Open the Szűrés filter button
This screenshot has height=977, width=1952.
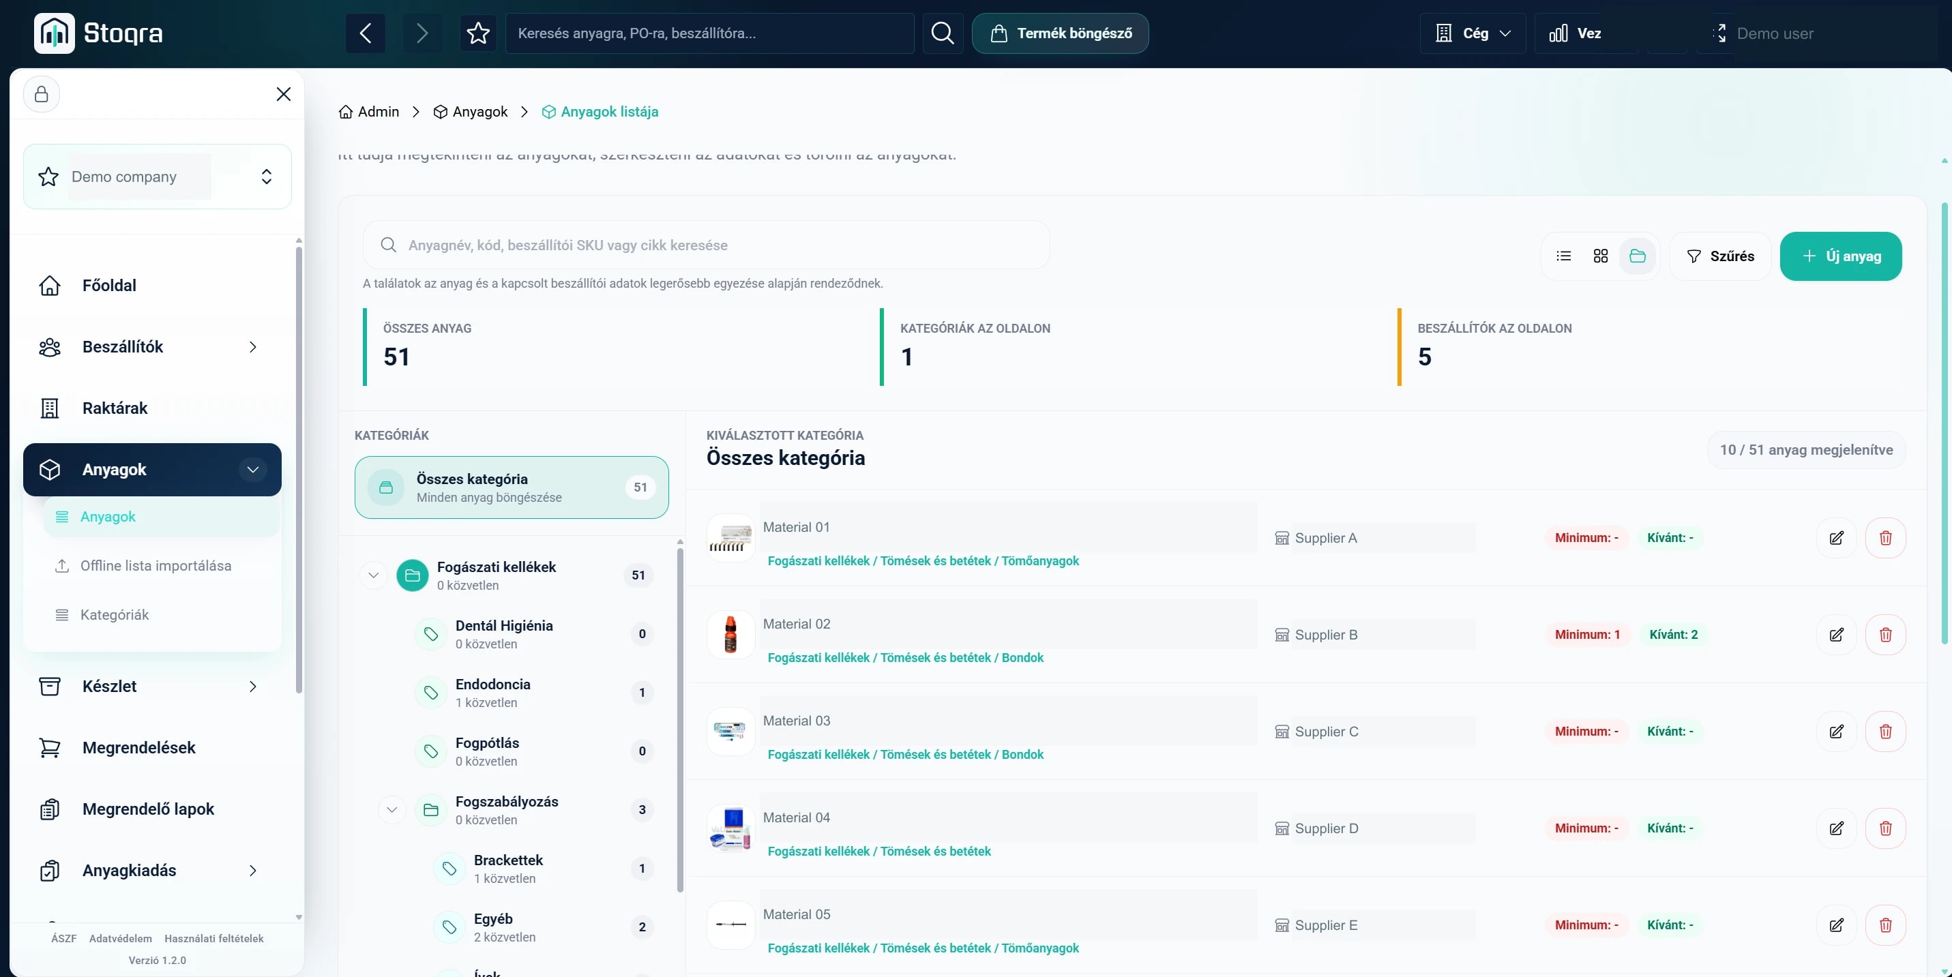[1720, 256]
